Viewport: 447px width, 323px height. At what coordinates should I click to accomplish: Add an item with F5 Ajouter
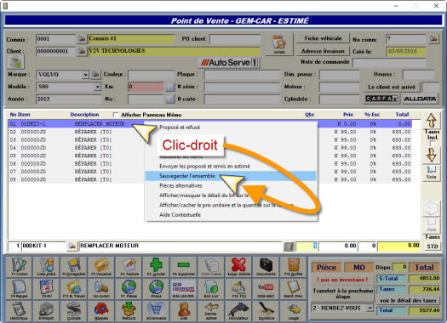point(156,267)
